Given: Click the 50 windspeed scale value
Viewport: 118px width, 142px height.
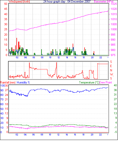Looking at the screenshot, I should click(x=6, y=4).
